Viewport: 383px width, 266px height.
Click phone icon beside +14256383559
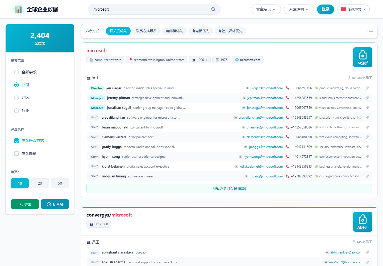coord(288,98)
